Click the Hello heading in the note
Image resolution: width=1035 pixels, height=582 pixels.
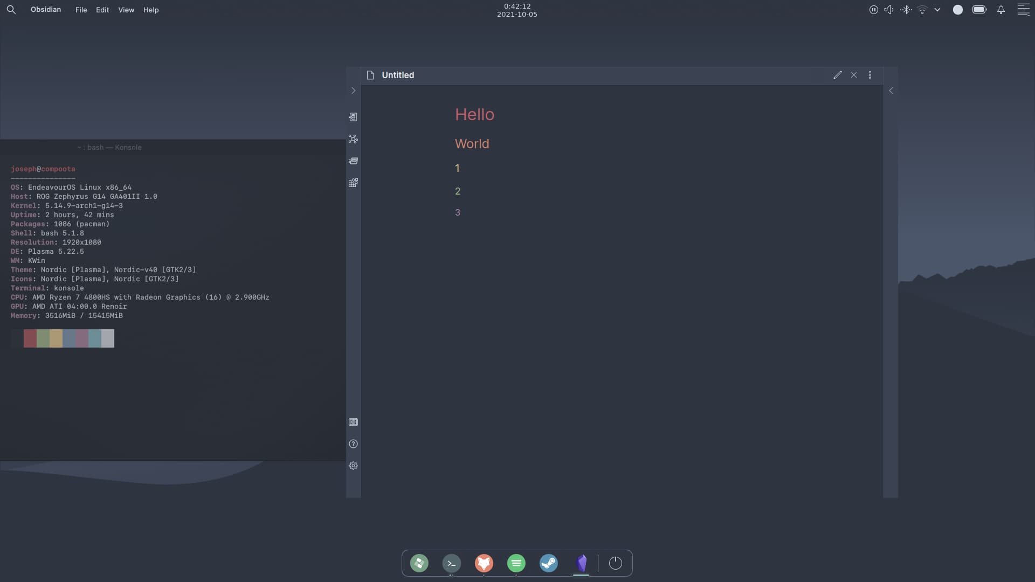coord(474,114)
